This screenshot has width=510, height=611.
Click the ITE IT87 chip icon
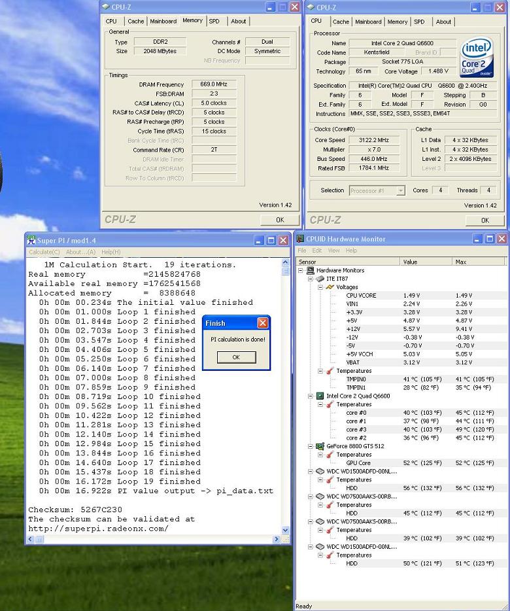click(x=320, y=279)
